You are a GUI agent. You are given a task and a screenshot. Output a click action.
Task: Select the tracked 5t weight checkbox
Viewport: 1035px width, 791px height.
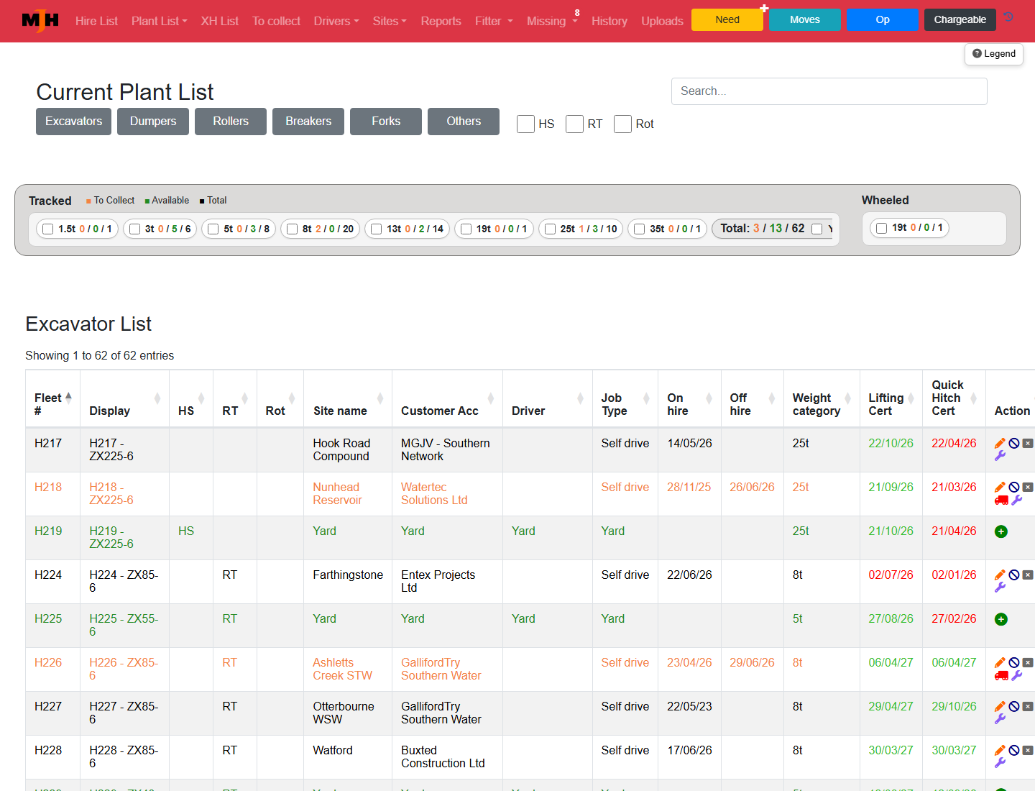pyautogui.click(x=213, y=229)
